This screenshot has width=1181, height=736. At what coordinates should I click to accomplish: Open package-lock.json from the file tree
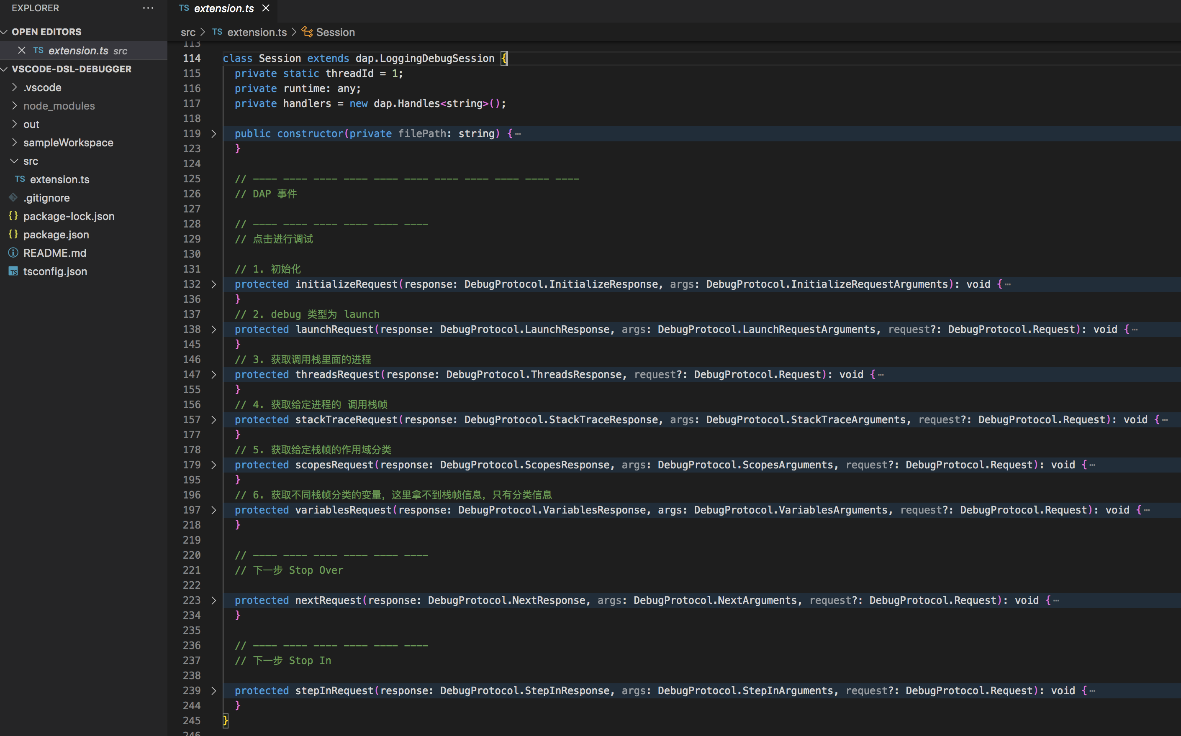(x=69, y=217)
